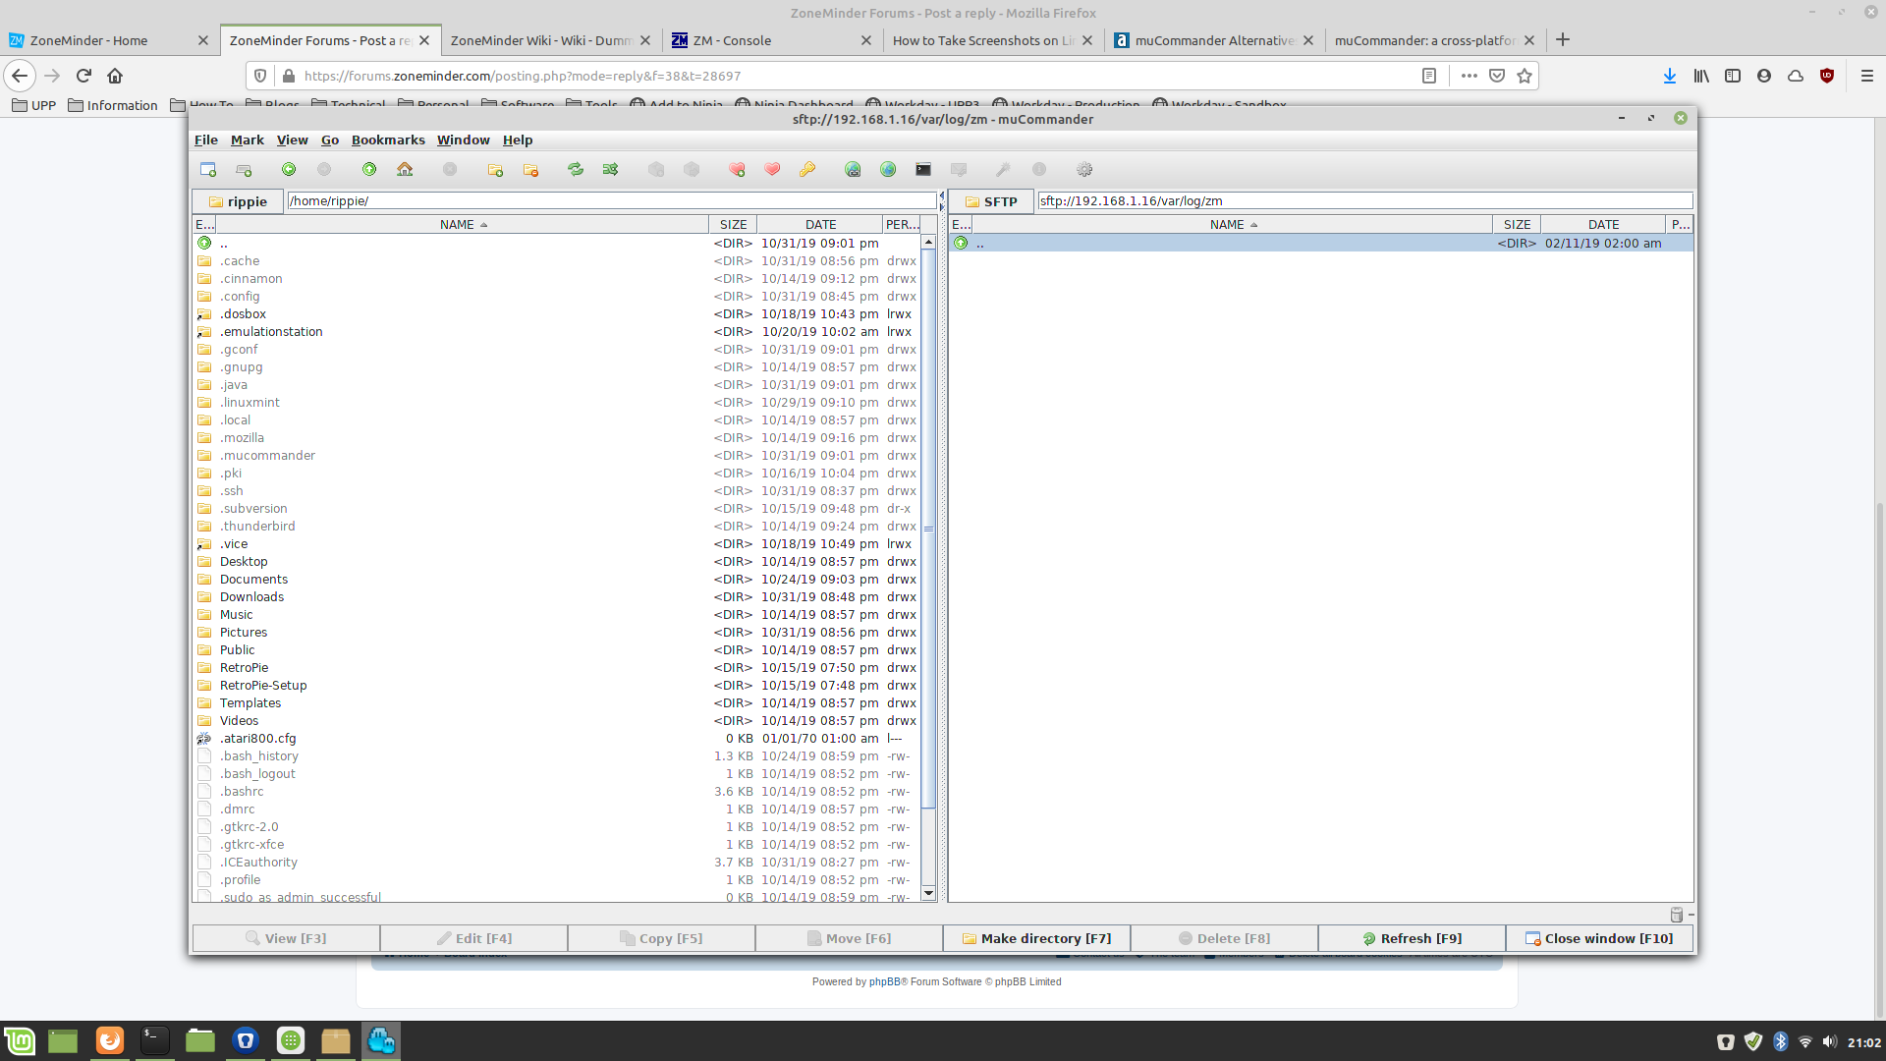This screenshot has height=1061, width=1886.
Task: Sort left panel by SIZE column
Action: click(x=733, y=225)
